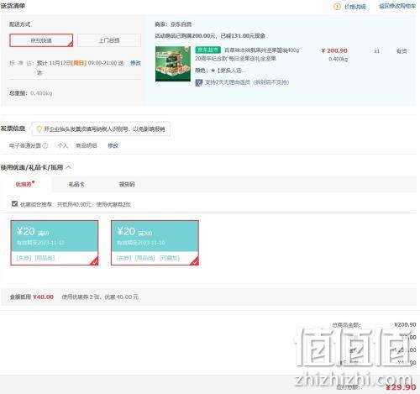Click the checkmark corner on second ¥20 coupon
This screenshot has width=420, height=394.
coord(195,261)
